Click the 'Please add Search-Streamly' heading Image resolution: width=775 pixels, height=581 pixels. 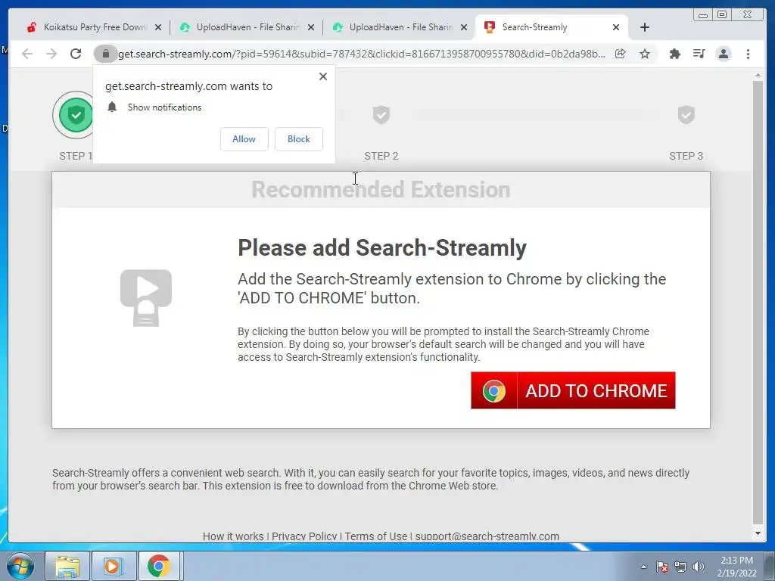pyautogui.click(x=382, y=248)
